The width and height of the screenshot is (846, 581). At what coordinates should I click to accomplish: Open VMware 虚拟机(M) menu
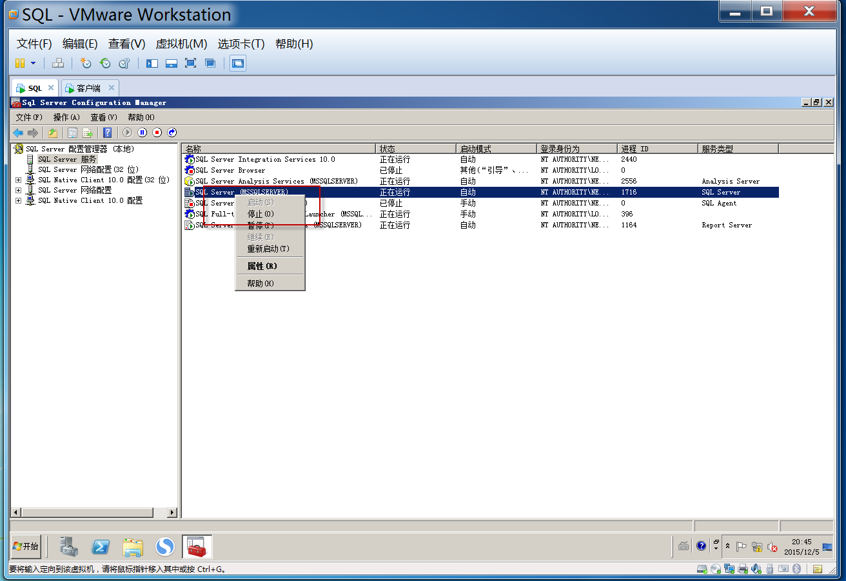181,44
